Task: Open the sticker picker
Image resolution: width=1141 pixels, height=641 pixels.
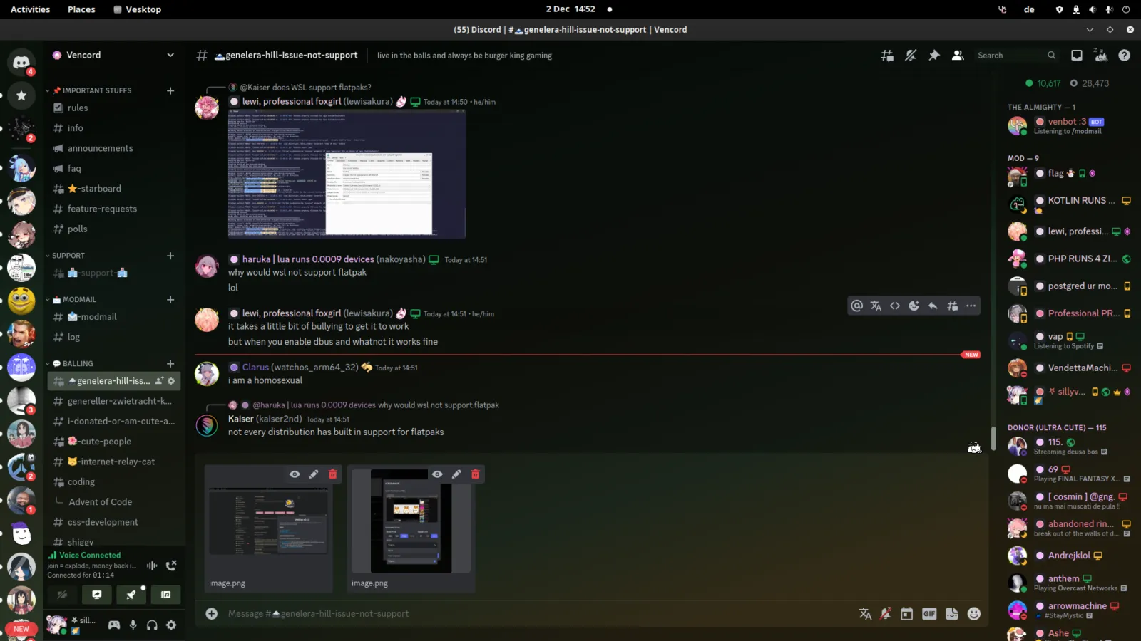Action: (x=952, y=614)
